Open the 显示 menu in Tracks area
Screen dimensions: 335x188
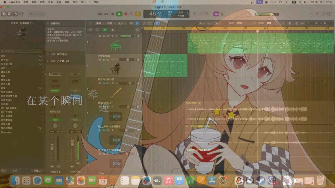[x=122, y=23]
